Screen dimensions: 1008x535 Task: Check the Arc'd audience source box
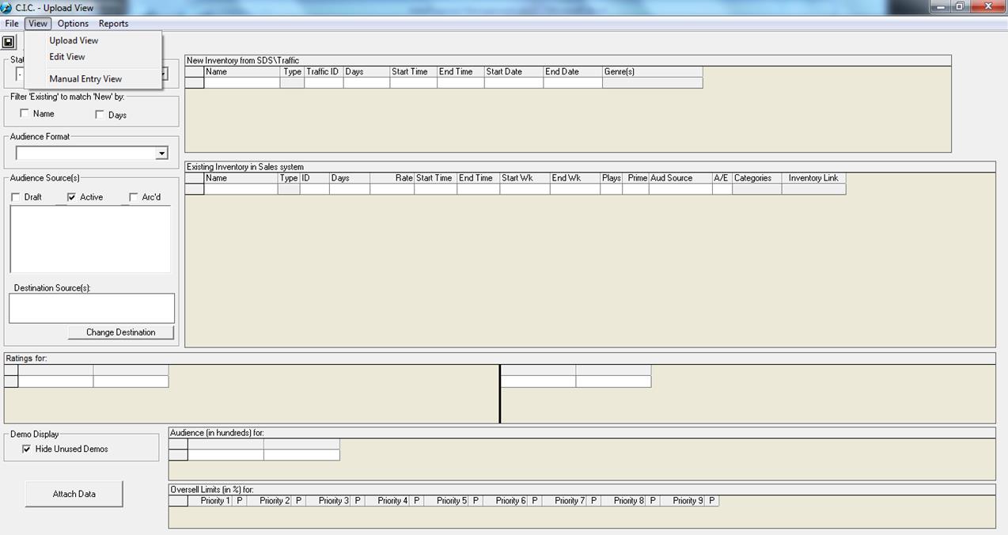[x=134, y=197]
